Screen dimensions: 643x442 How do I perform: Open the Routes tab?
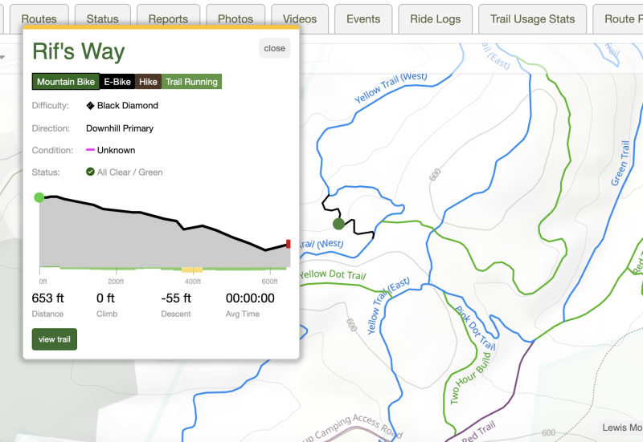(39, 18)
